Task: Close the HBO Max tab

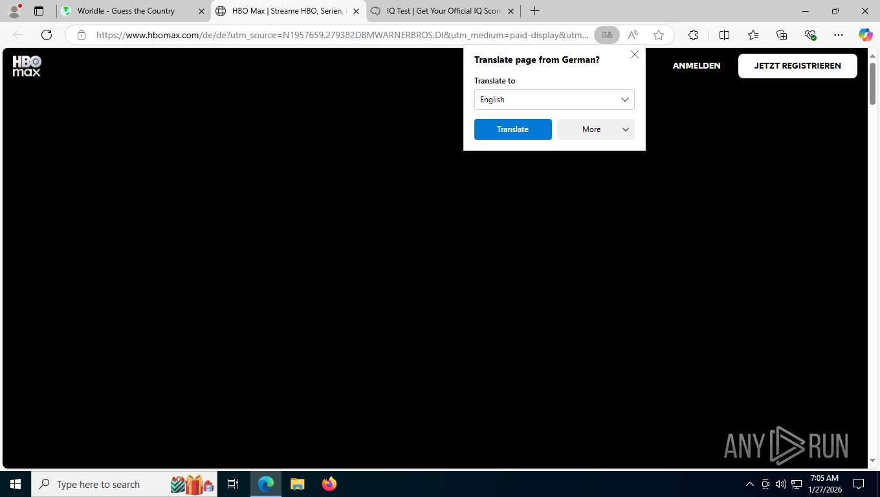Action: 356,11
